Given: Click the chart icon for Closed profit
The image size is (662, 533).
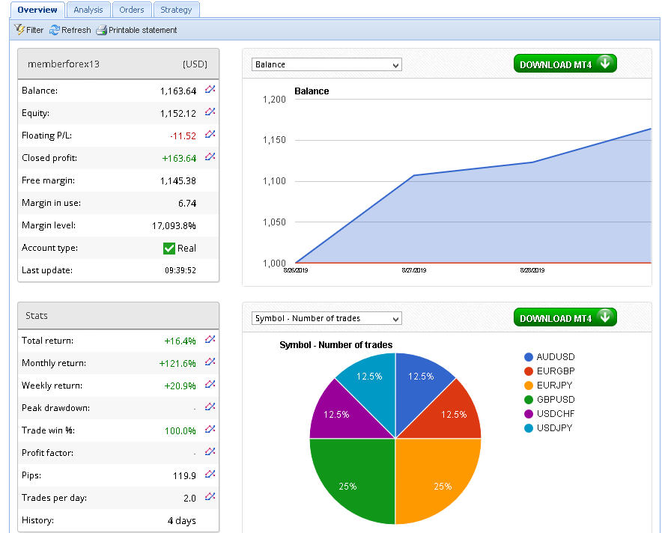Looking at the screenshot, I should click(210, 157).
